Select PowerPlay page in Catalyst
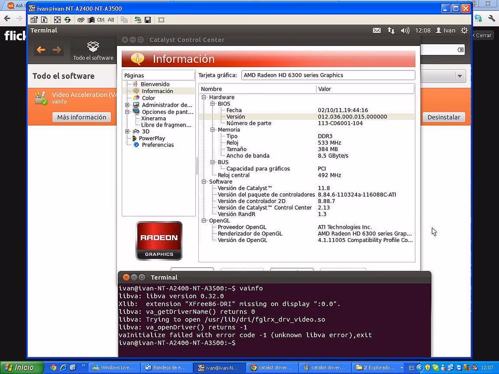The width and height of the screenshot is (499, 374). [x=152, y=138]
